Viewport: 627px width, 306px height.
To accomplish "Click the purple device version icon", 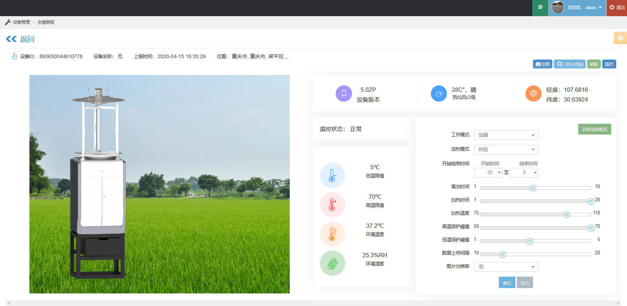I will [343, 94].
